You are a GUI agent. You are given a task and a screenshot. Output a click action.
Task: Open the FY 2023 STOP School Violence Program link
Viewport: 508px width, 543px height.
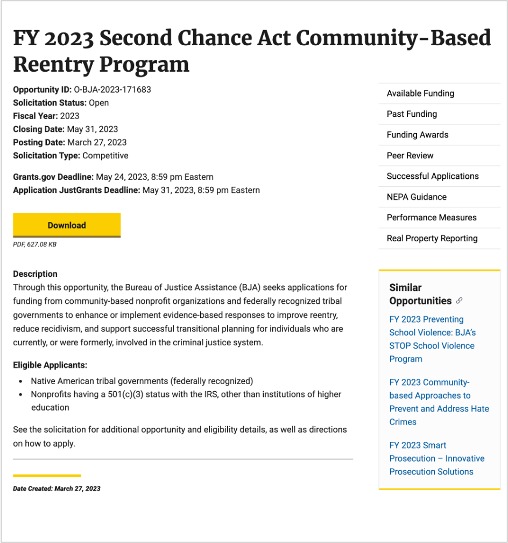[432, 339]
